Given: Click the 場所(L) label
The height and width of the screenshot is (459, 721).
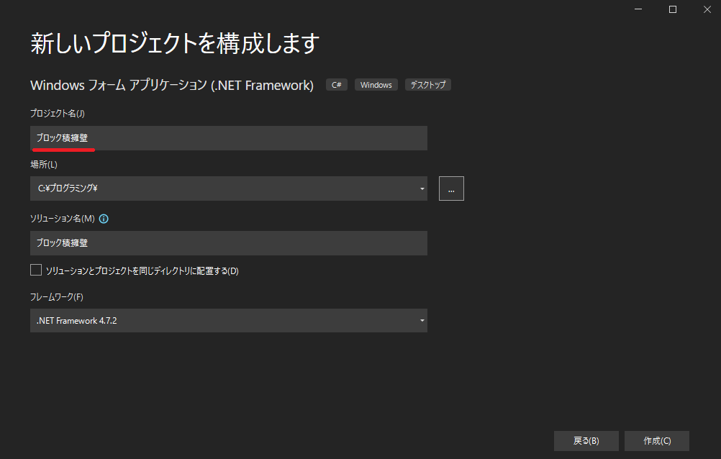Looking at the screenshot, I should pos(44,164).
